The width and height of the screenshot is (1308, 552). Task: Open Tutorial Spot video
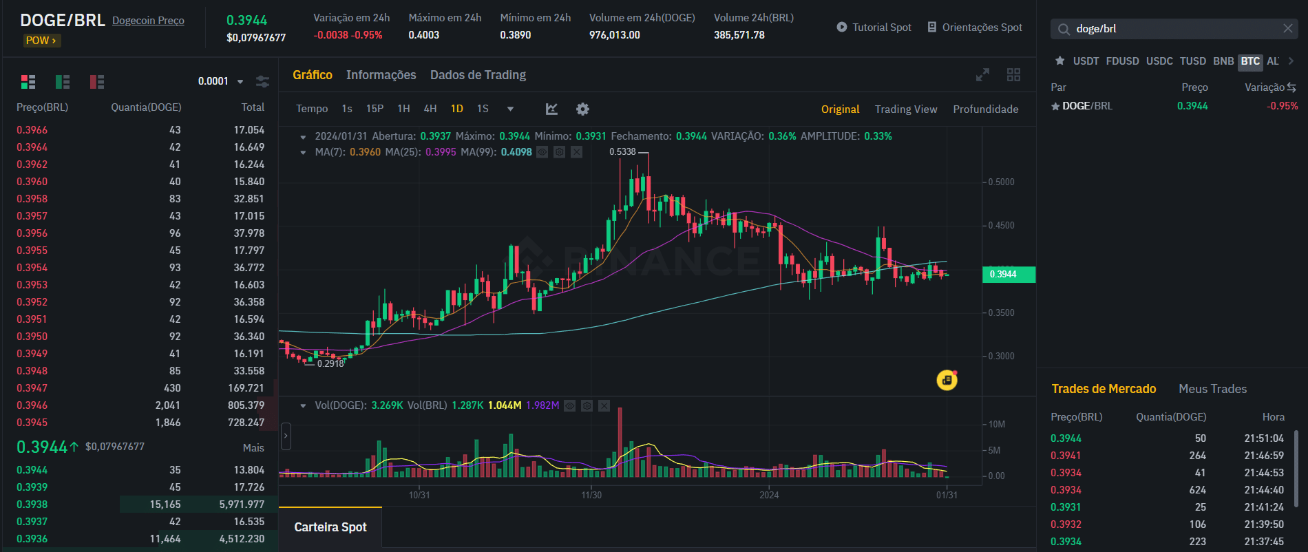874,28
